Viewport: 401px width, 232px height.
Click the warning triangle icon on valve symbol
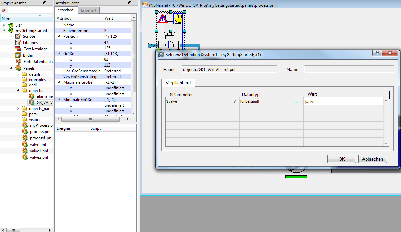163,19
